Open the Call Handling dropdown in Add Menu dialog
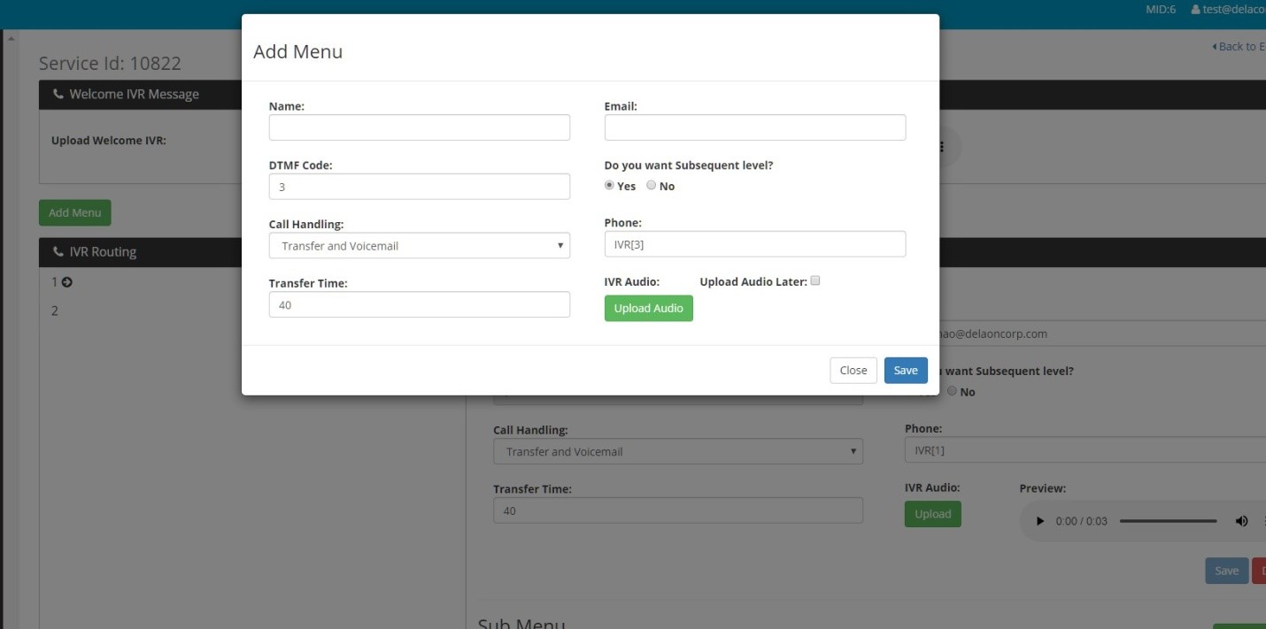 [x=419, y=245]
